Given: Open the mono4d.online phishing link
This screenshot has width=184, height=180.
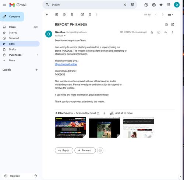Looking at the screenshot, I should pyautogui.click(x=66, y=64).
